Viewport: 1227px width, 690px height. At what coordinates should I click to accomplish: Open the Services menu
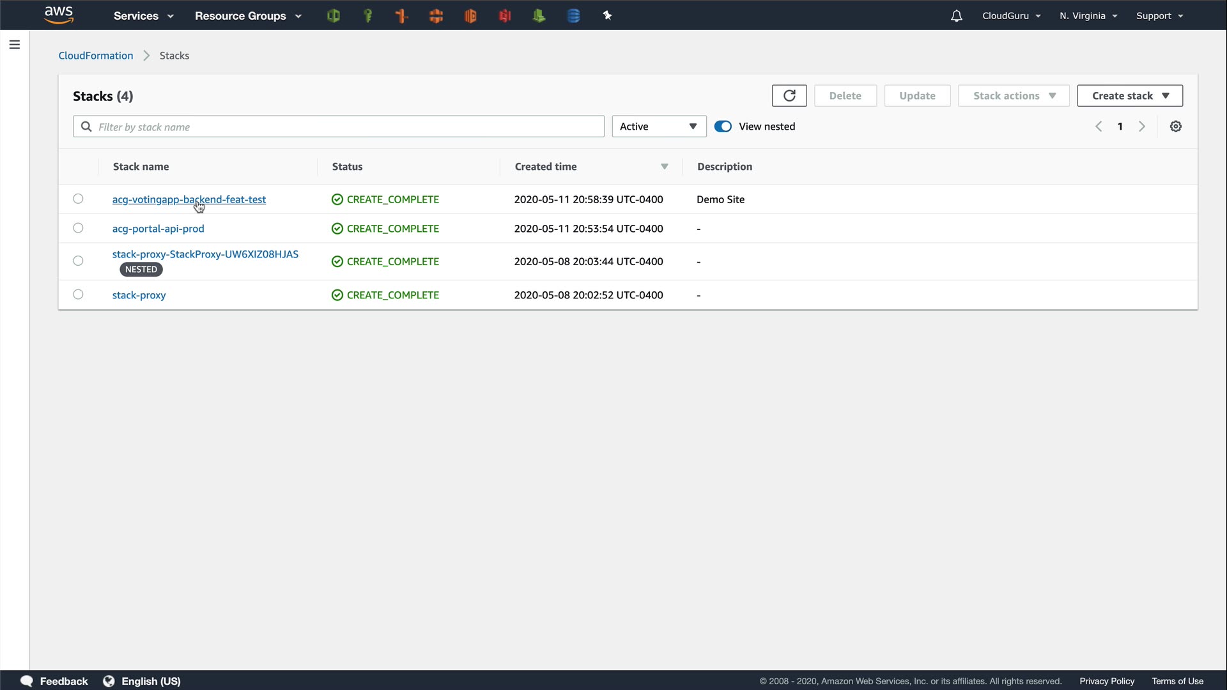(x=143, y=16)
